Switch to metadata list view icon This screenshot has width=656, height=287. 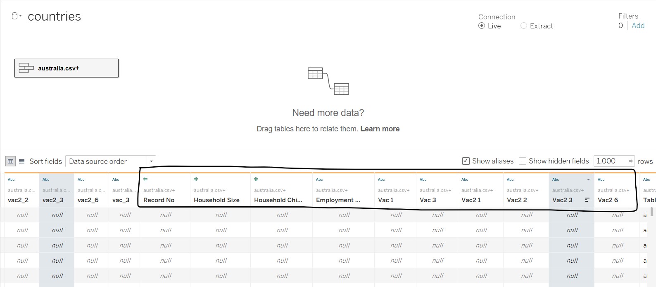coord(22,161)
